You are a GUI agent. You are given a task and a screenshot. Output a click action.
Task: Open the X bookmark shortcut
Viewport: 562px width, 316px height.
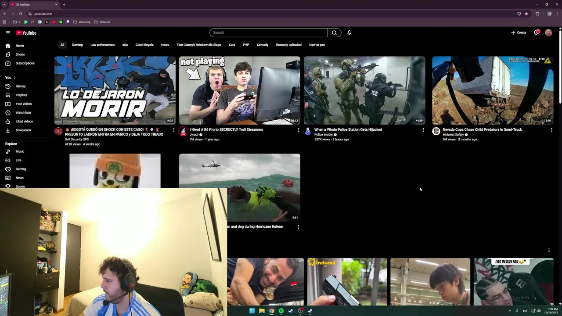click(x=47, y=22)
